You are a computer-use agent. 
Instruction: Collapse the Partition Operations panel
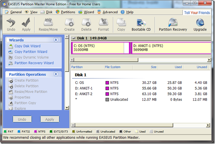[56, 74]
